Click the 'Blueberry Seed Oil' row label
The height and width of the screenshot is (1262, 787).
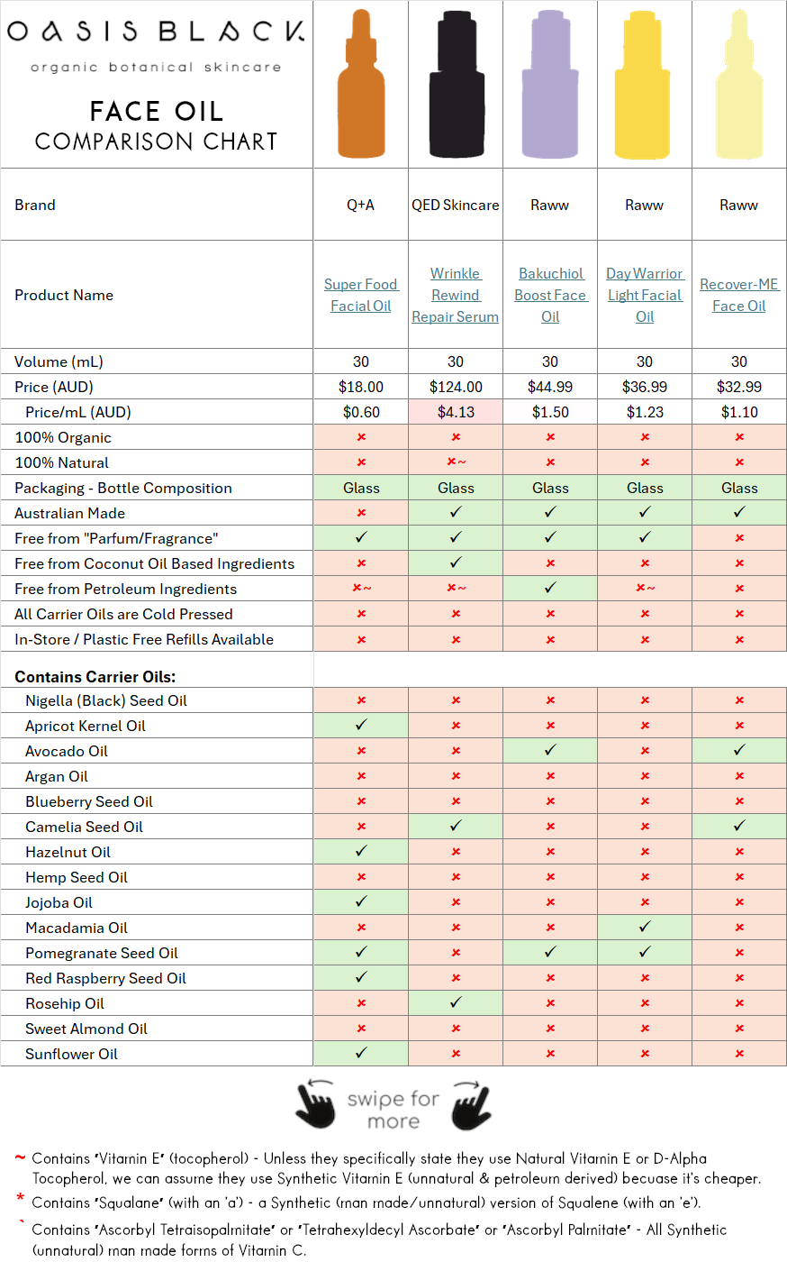coord(89,801)
